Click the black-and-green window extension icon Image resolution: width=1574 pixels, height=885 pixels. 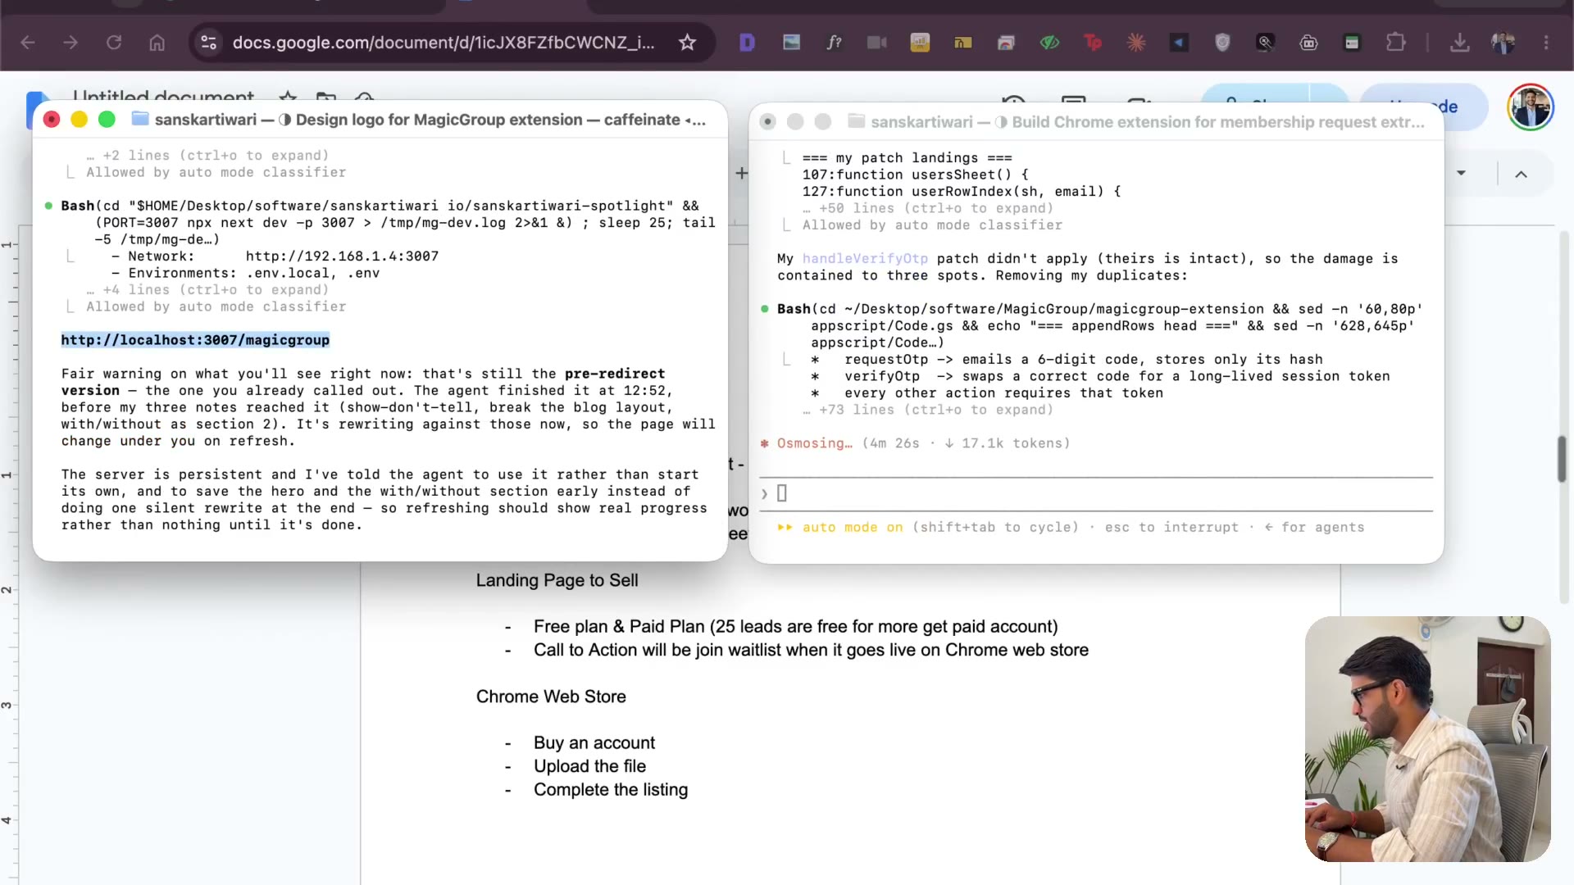click(1352, 43)
